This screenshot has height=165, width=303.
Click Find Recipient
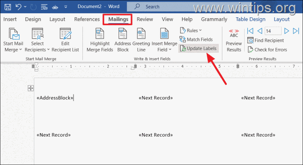click(266, 40)
